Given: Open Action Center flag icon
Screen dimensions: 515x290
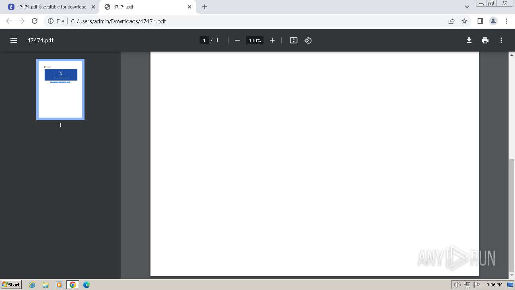Looking at the screenshot, I should [477, 285].
